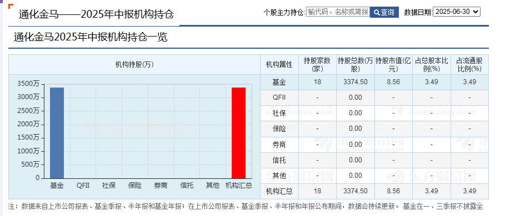Click the 持股市值(亿元) column header
Image resolution: width=510 pixels, height=216 pixels.
pos(393,65)
